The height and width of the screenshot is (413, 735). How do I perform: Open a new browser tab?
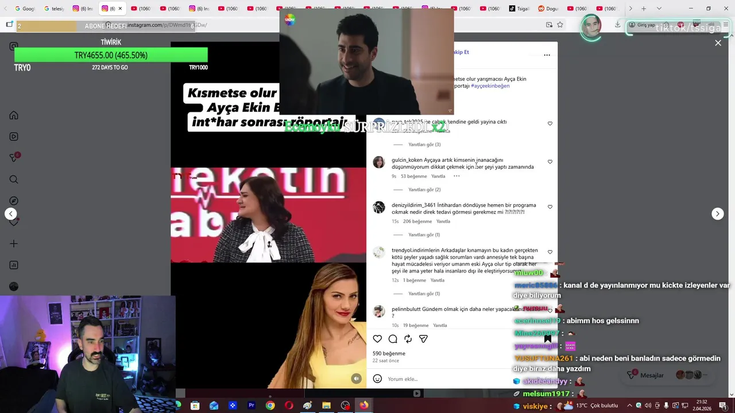(644, 9)
